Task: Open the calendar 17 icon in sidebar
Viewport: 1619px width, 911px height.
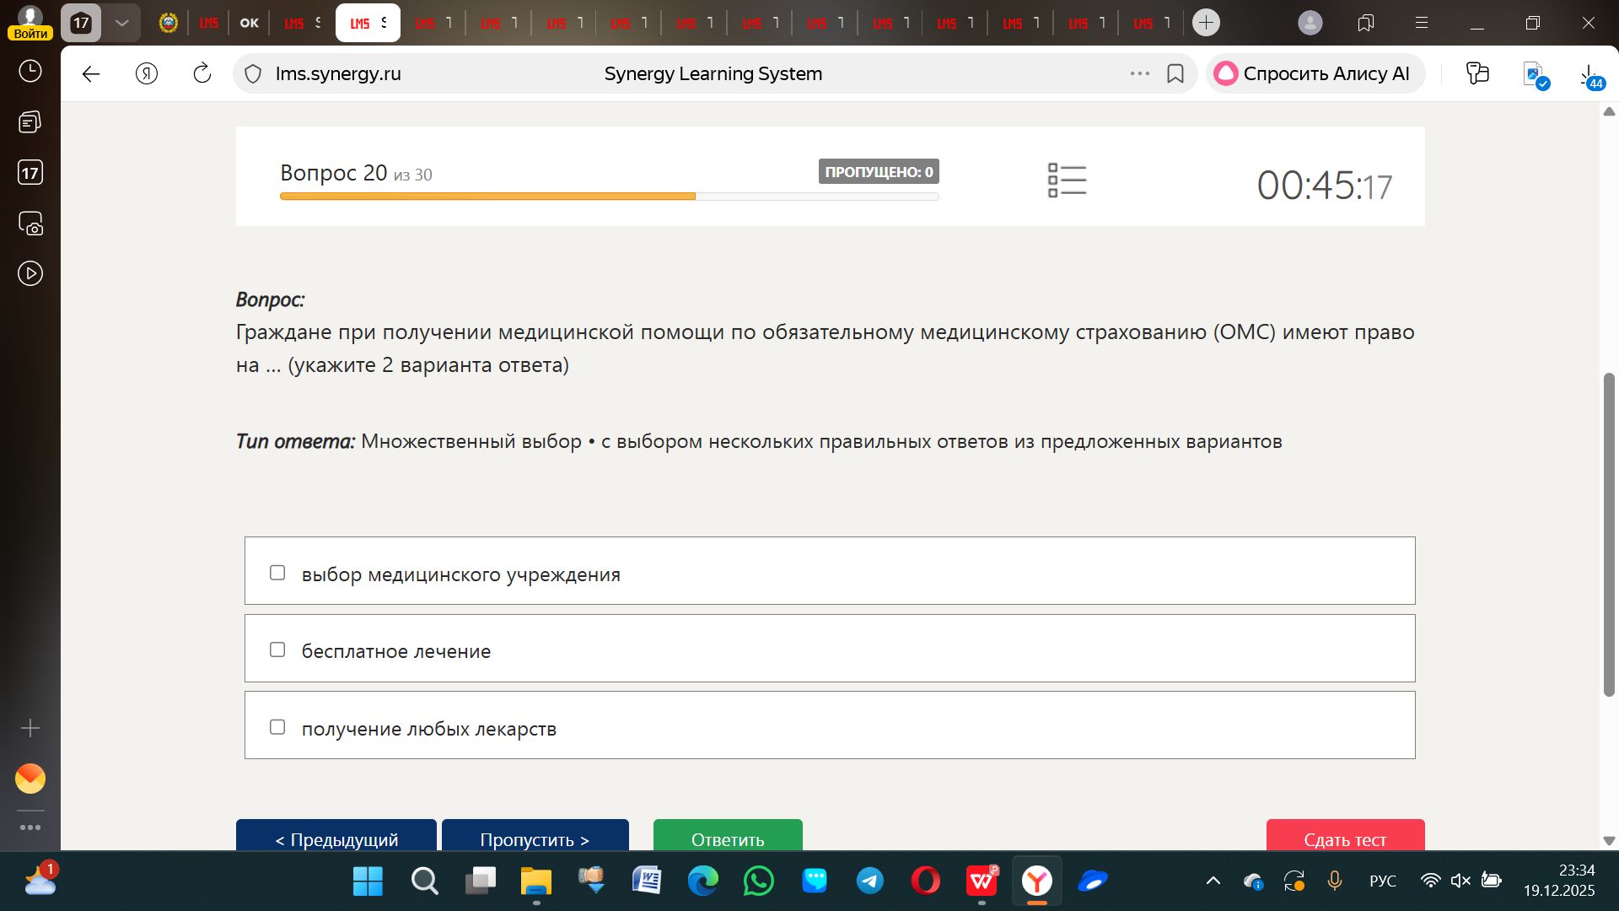Action: (x=30, y=173)
